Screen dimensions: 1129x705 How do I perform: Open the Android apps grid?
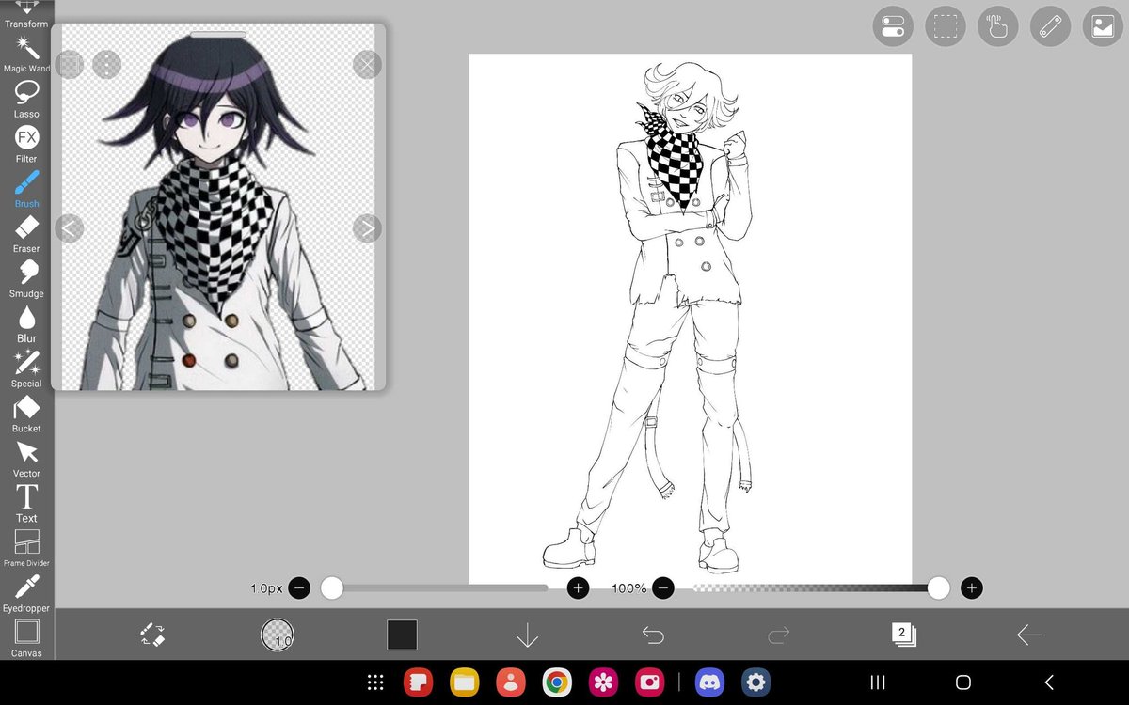pos(374,682)
